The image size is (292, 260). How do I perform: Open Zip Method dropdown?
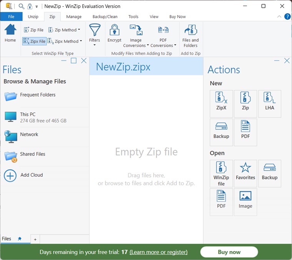pyautogui.click(x=64, y=30)
